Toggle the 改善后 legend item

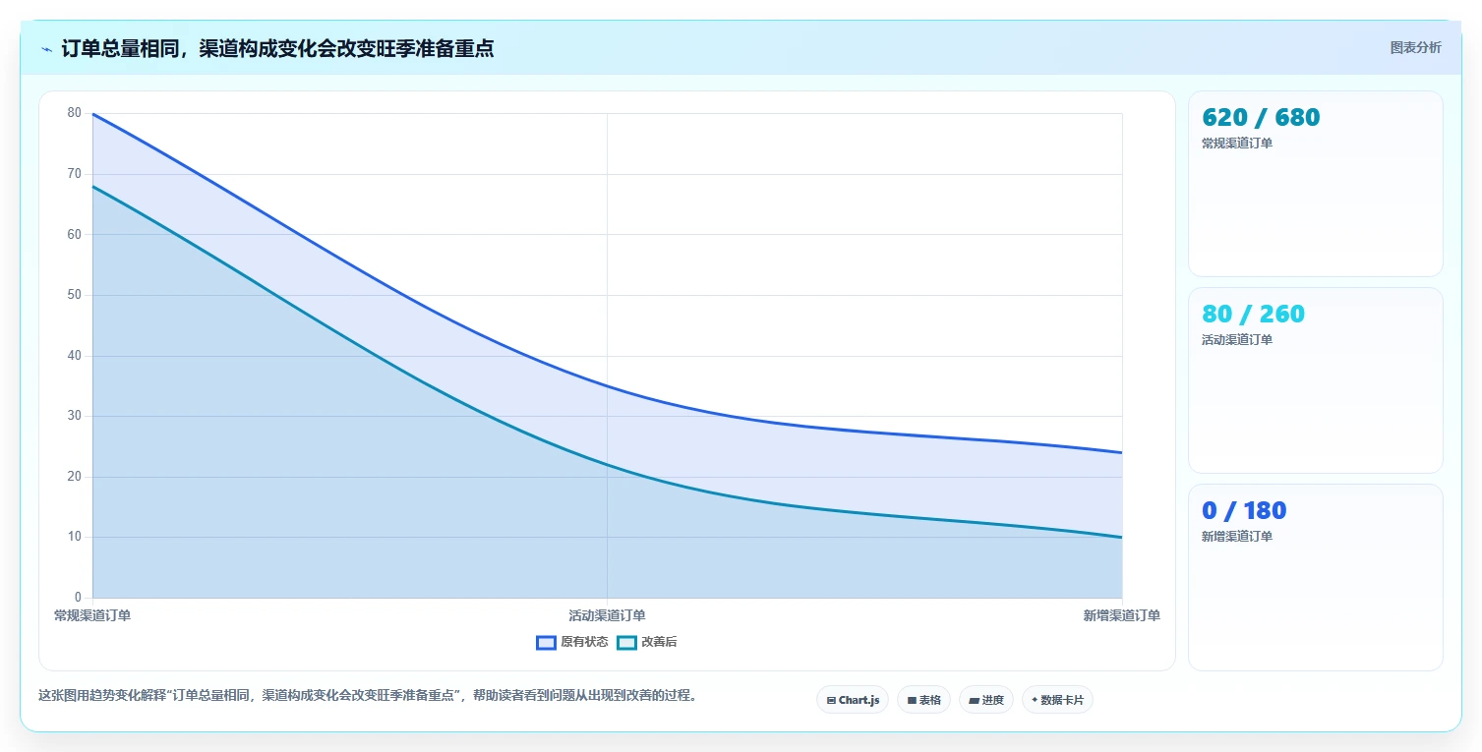point(647,642)
